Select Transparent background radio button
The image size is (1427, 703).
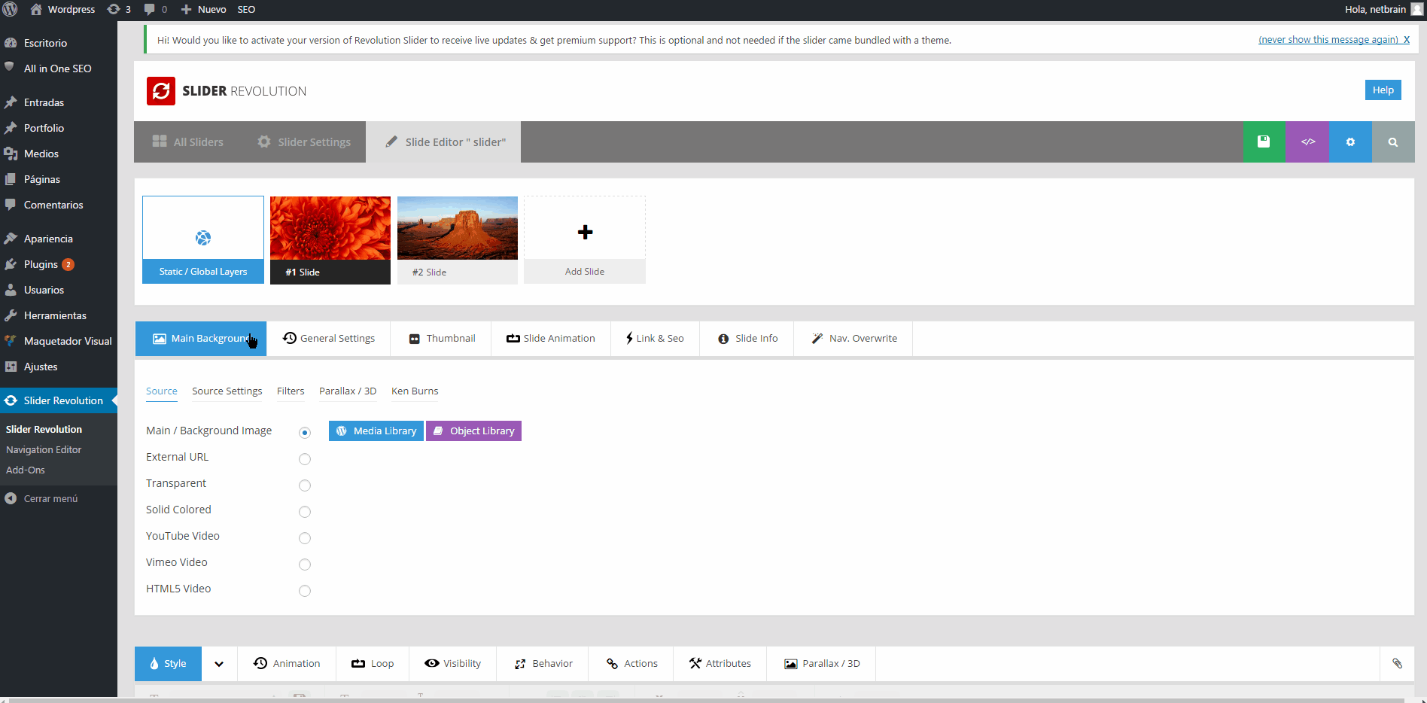(x=305, y=485)
